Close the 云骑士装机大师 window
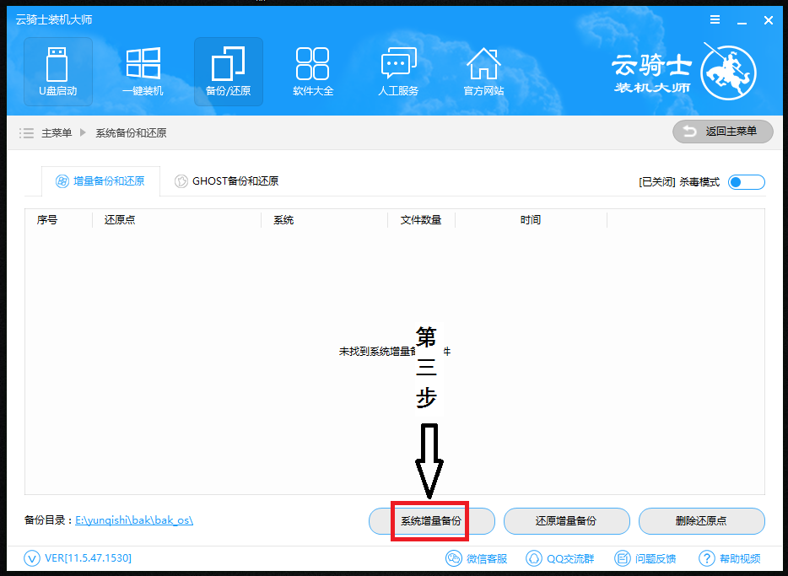The image size is (788, 576). (x=769, y=20)
